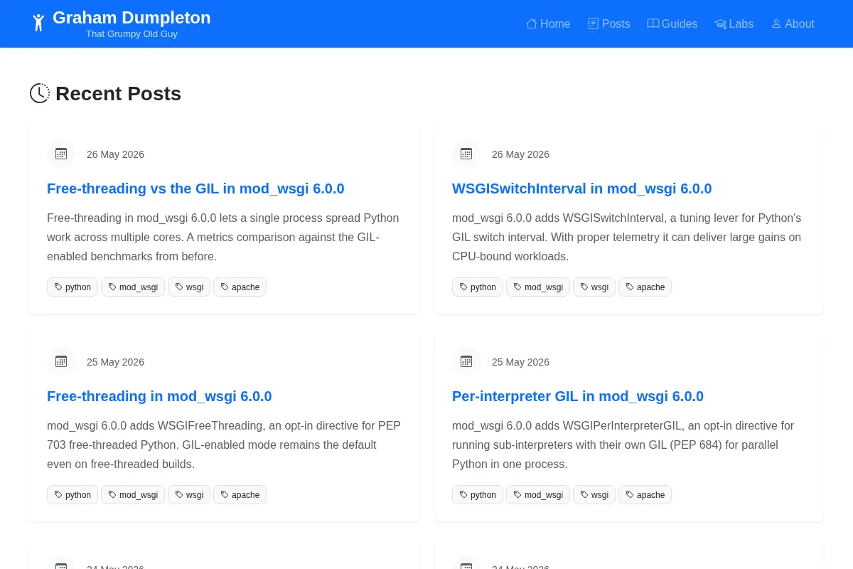Open 'Free-threading vs the GIL in mod_wsgi 6.0.0' post
Image resolution: width=853 pixels, height=569 pixels.
pos(195,188)
